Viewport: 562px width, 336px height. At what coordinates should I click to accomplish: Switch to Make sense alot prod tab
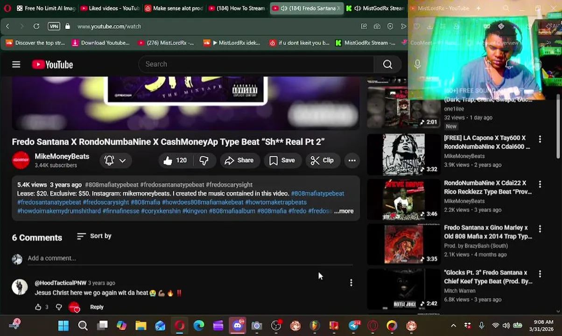click(x=173, y=8)
